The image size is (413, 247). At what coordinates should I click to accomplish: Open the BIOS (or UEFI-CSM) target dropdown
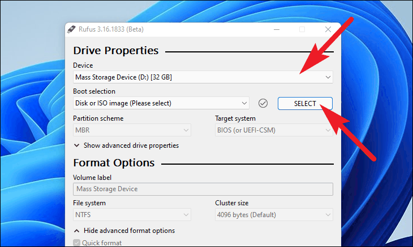pyautogui.click(x=274, y=130)
